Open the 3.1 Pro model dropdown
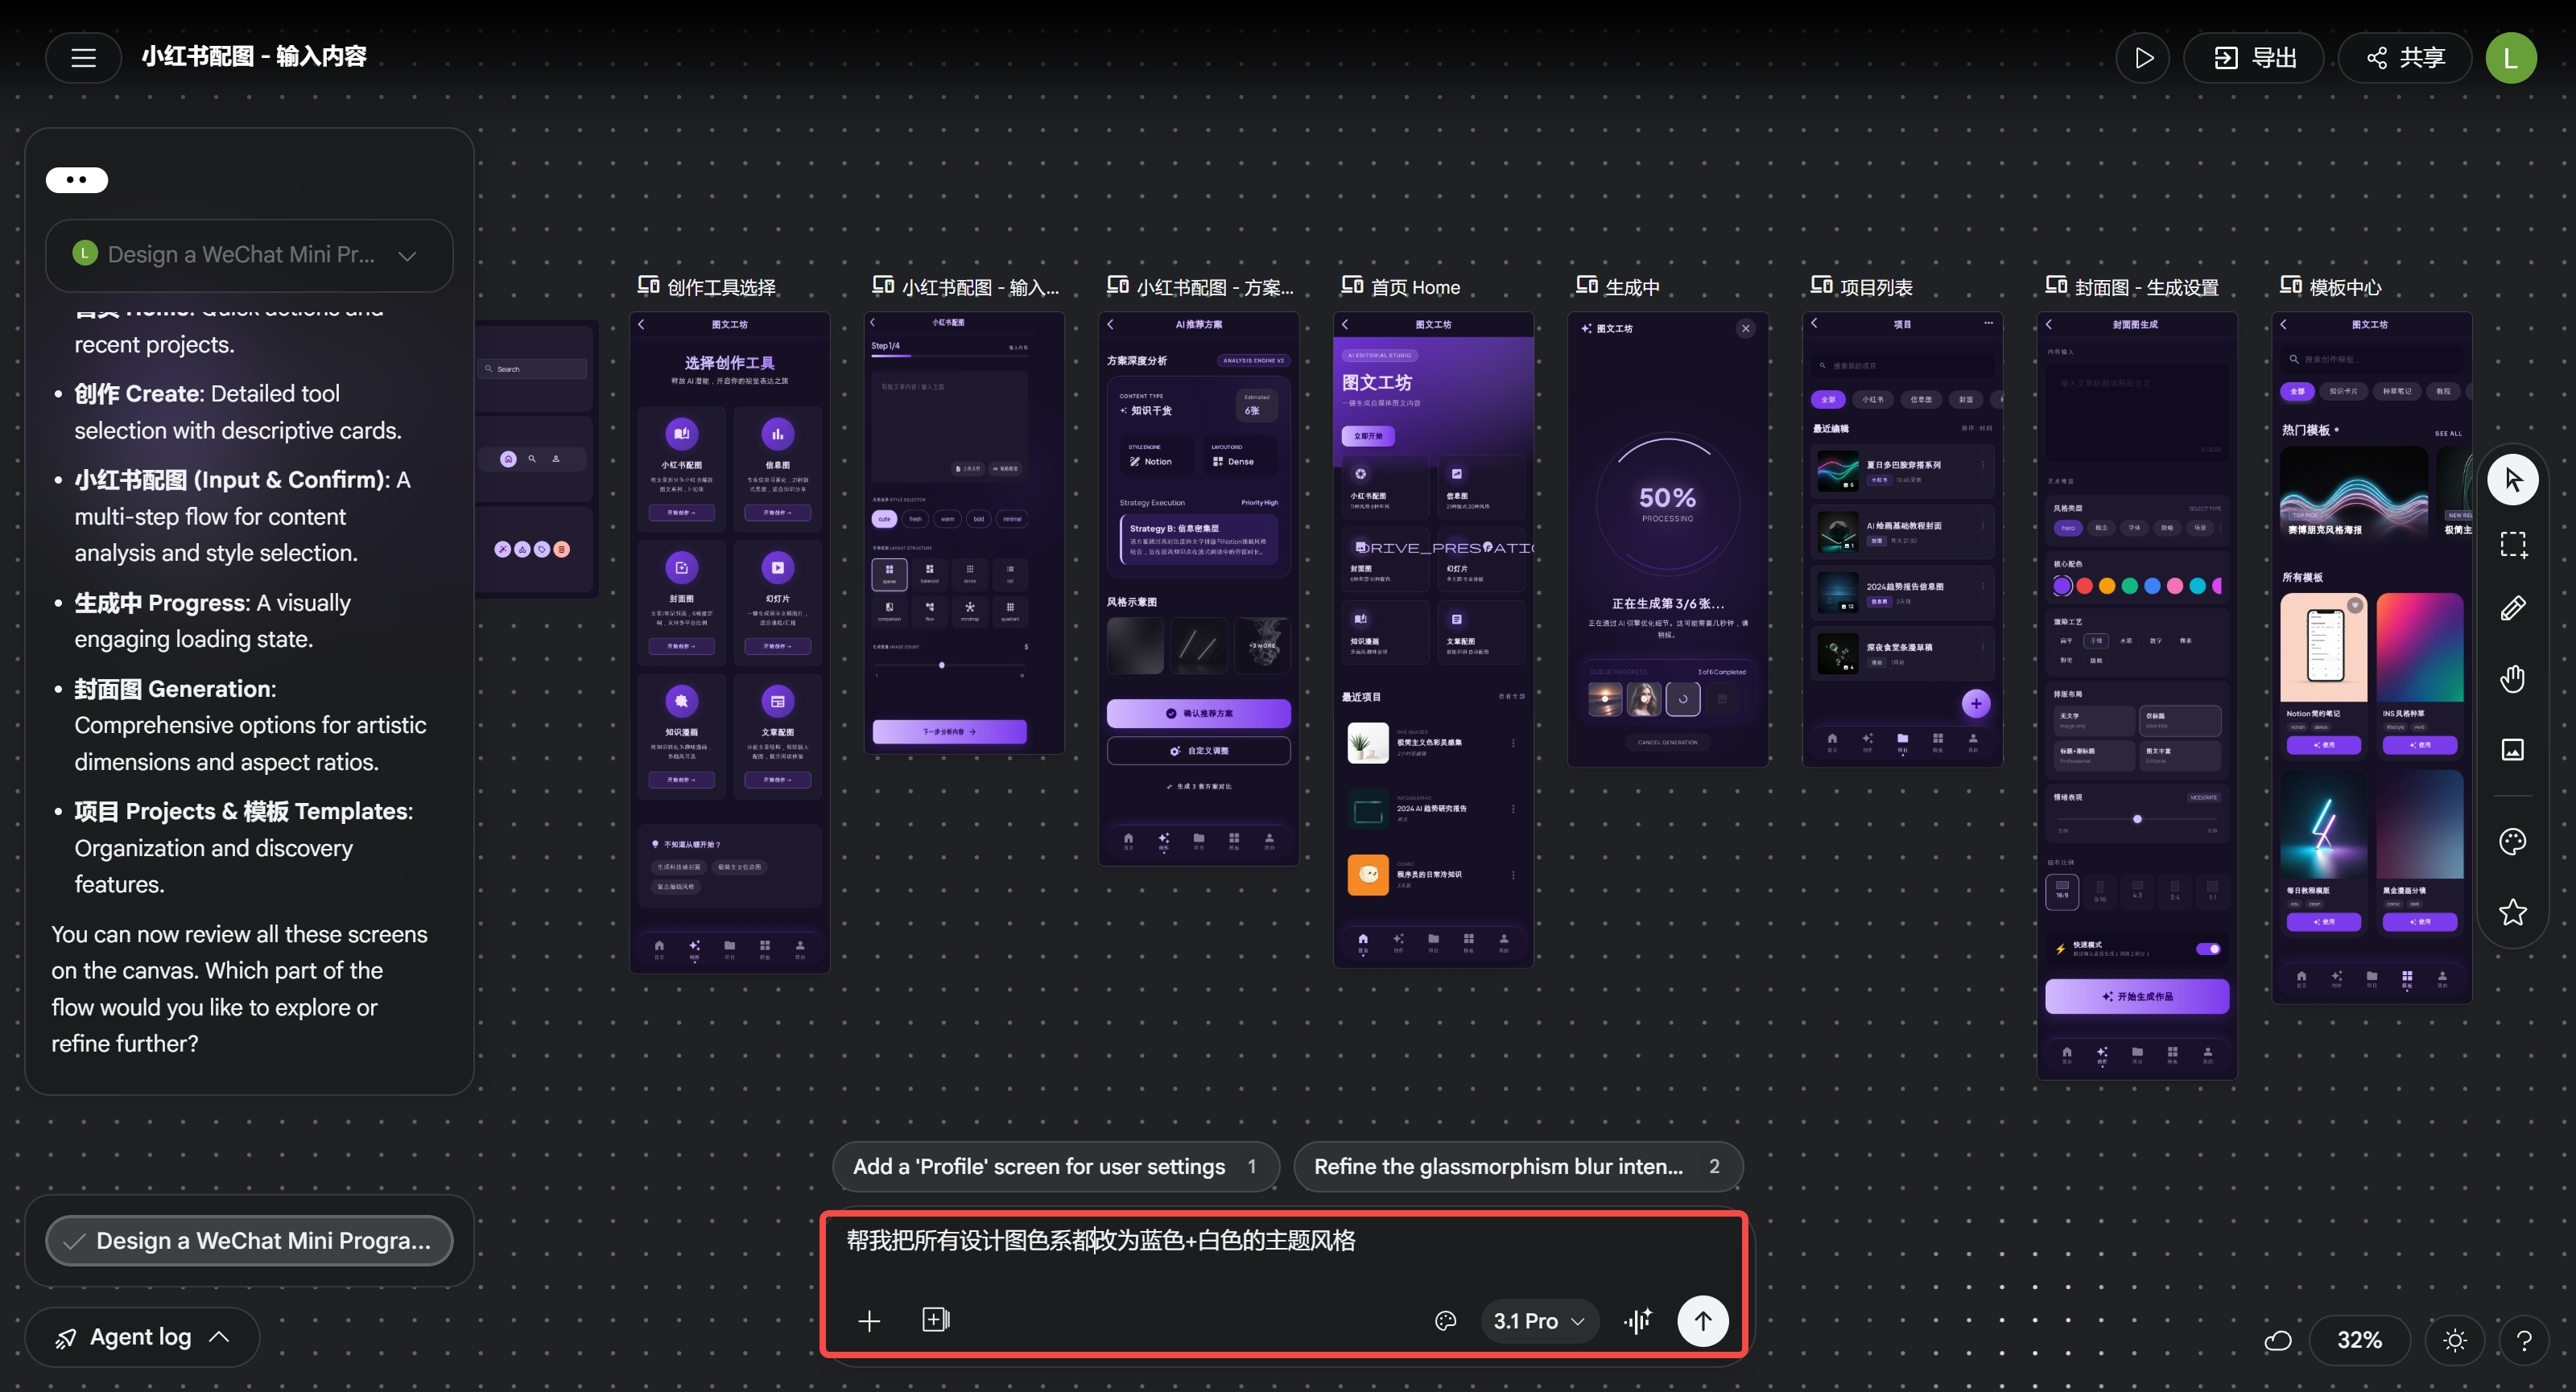This screenshot has width=2576, height=1392. click(1539, 1320)
